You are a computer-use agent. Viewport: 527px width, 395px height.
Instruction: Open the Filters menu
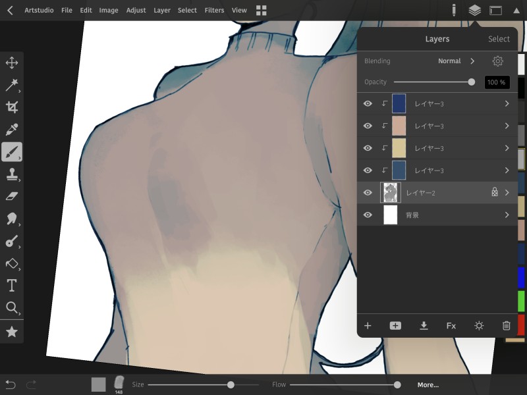[214, 11]
